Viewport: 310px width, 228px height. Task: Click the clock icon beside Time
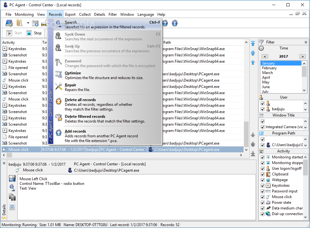(x=261, y=48)
